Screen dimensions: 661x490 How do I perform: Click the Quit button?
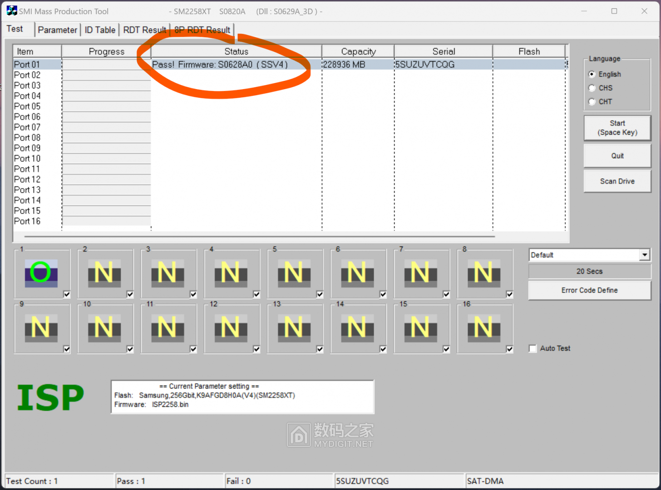tap(617, 156)
